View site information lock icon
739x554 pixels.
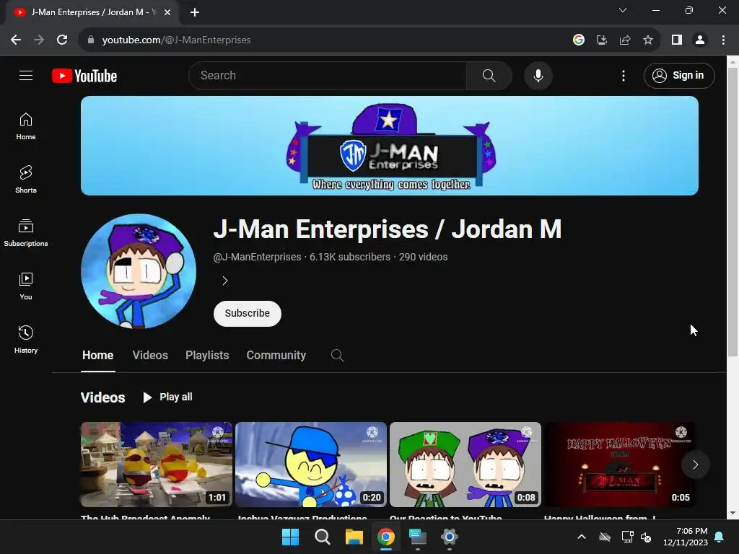point(91,40)
